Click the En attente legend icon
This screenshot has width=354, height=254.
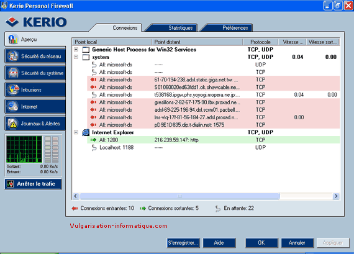[217, 209]
